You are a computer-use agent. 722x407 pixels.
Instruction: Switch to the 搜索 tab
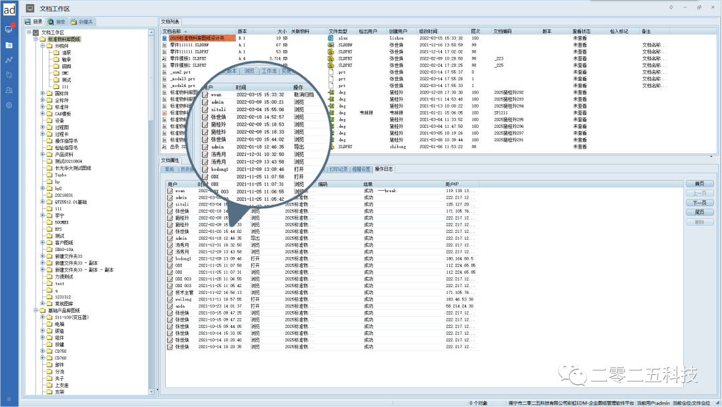57,22
